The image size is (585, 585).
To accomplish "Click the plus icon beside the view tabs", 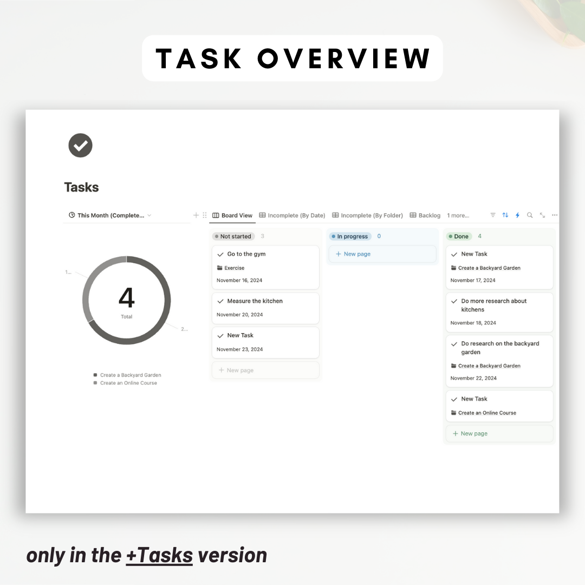I will coord(196,215).
